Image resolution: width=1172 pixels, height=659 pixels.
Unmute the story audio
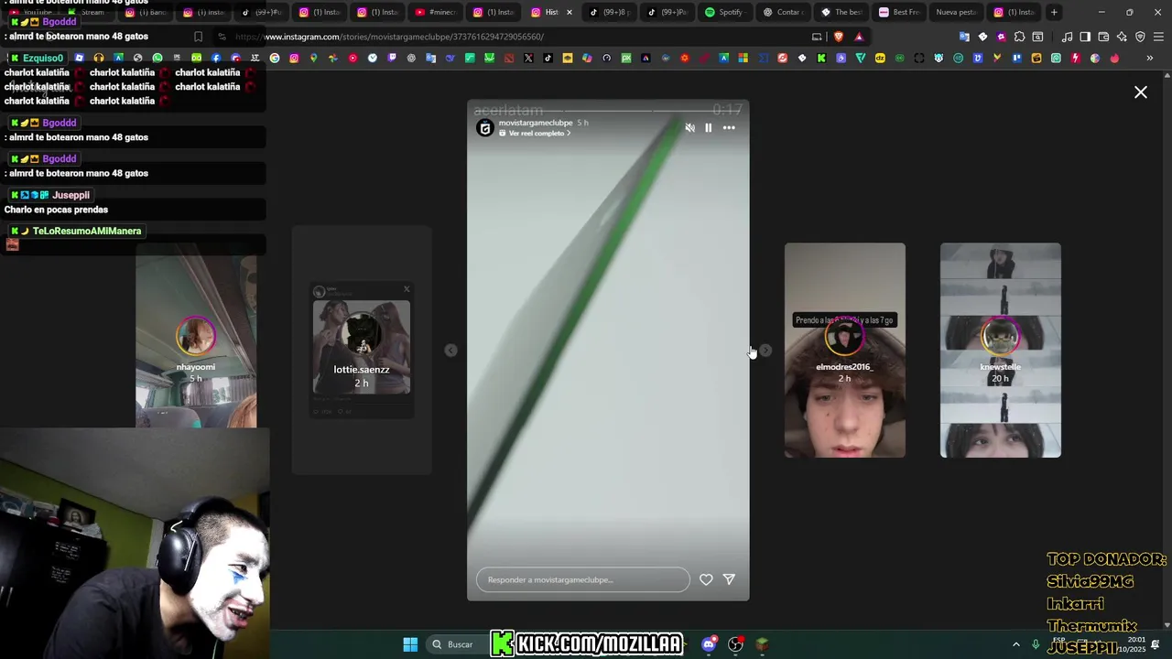coord(689,128)
